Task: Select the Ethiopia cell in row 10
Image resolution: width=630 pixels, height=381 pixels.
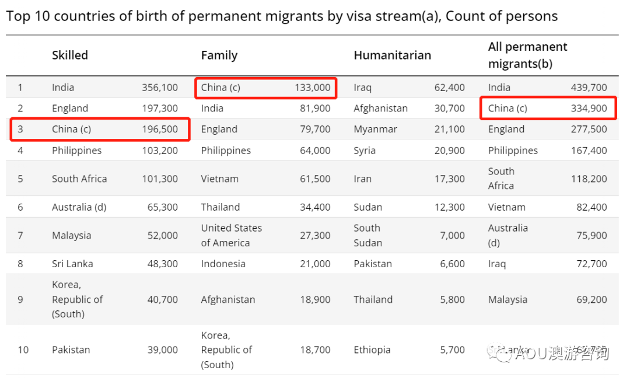Action: pyautogui.click(x=372, y=350)
